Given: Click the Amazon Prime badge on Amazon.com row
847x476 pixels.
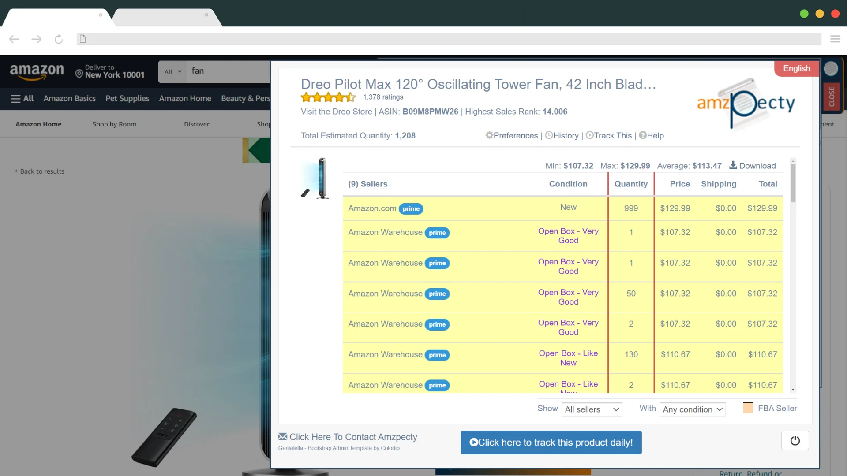Looking at the screenshot, I should 411,208.
